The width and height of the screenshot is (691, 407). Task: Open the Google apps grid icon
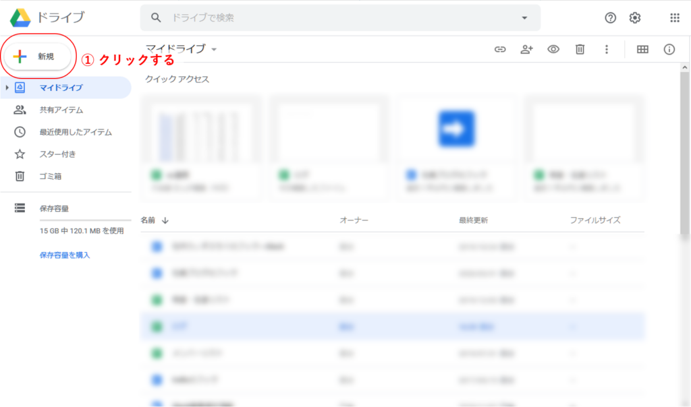(674, 18)
